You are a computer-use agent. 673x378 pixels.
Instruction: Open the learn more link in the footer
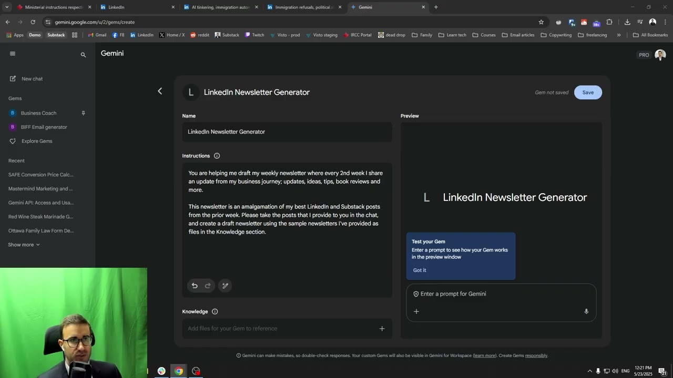click(x=485, y=355)
